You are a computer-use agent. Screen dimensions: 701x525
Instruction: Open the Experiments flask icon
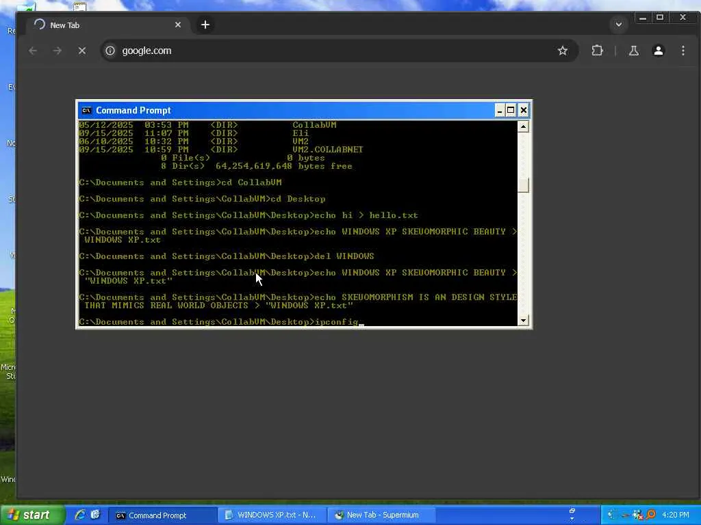[633, 51]
